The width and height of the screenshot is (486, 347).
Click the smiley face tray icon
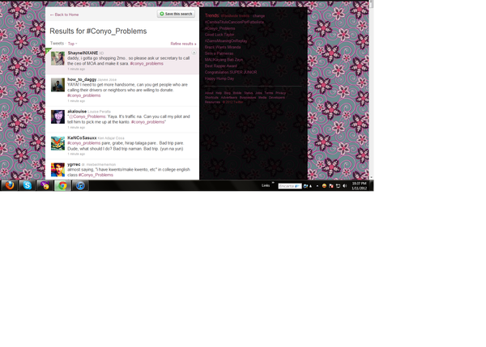pyautogui.click(x=324, y=186)
